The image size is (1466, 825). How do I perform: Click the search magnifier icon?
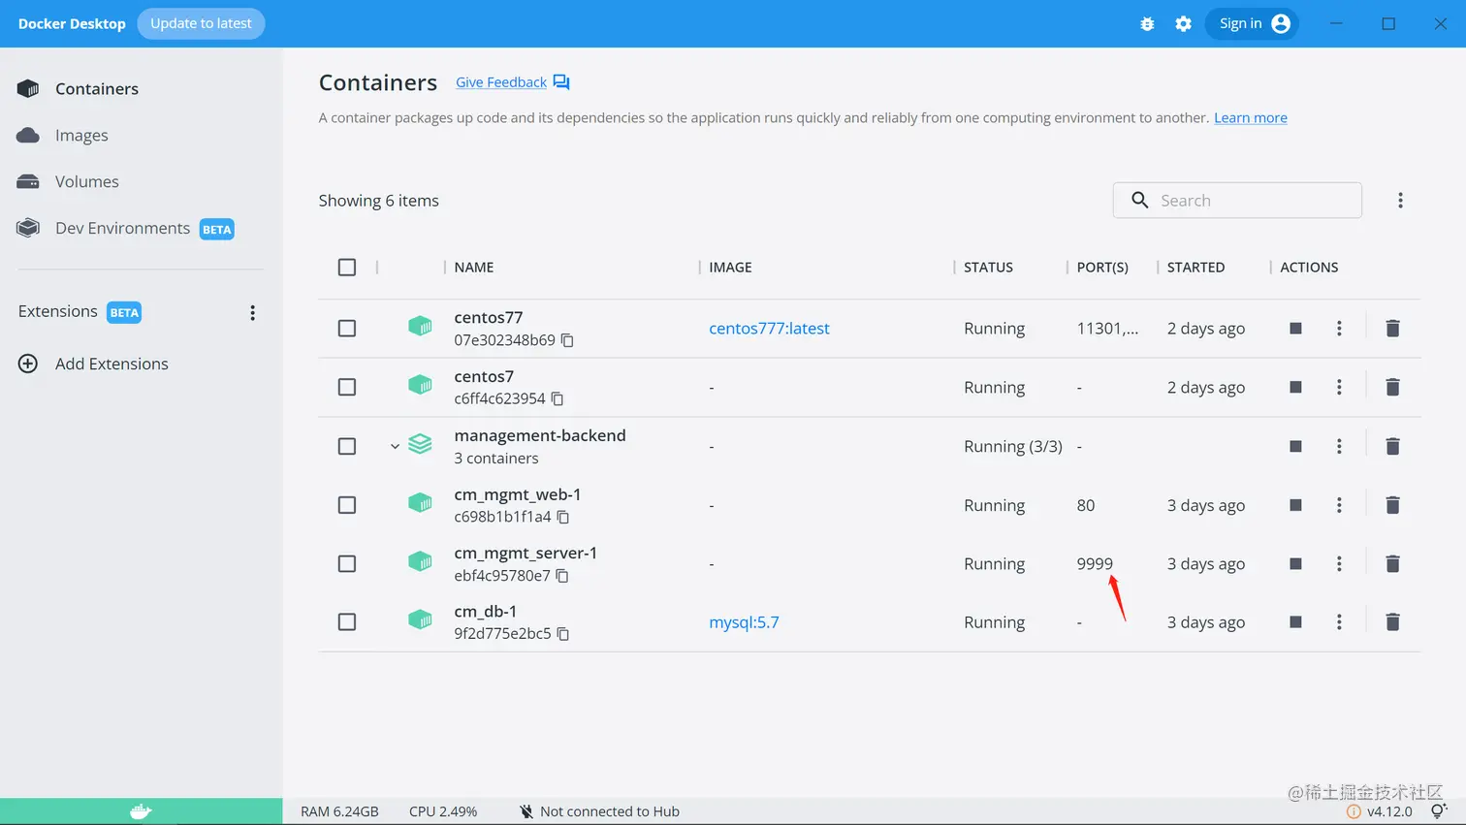pyautogui.click(x=1140, y=200)
